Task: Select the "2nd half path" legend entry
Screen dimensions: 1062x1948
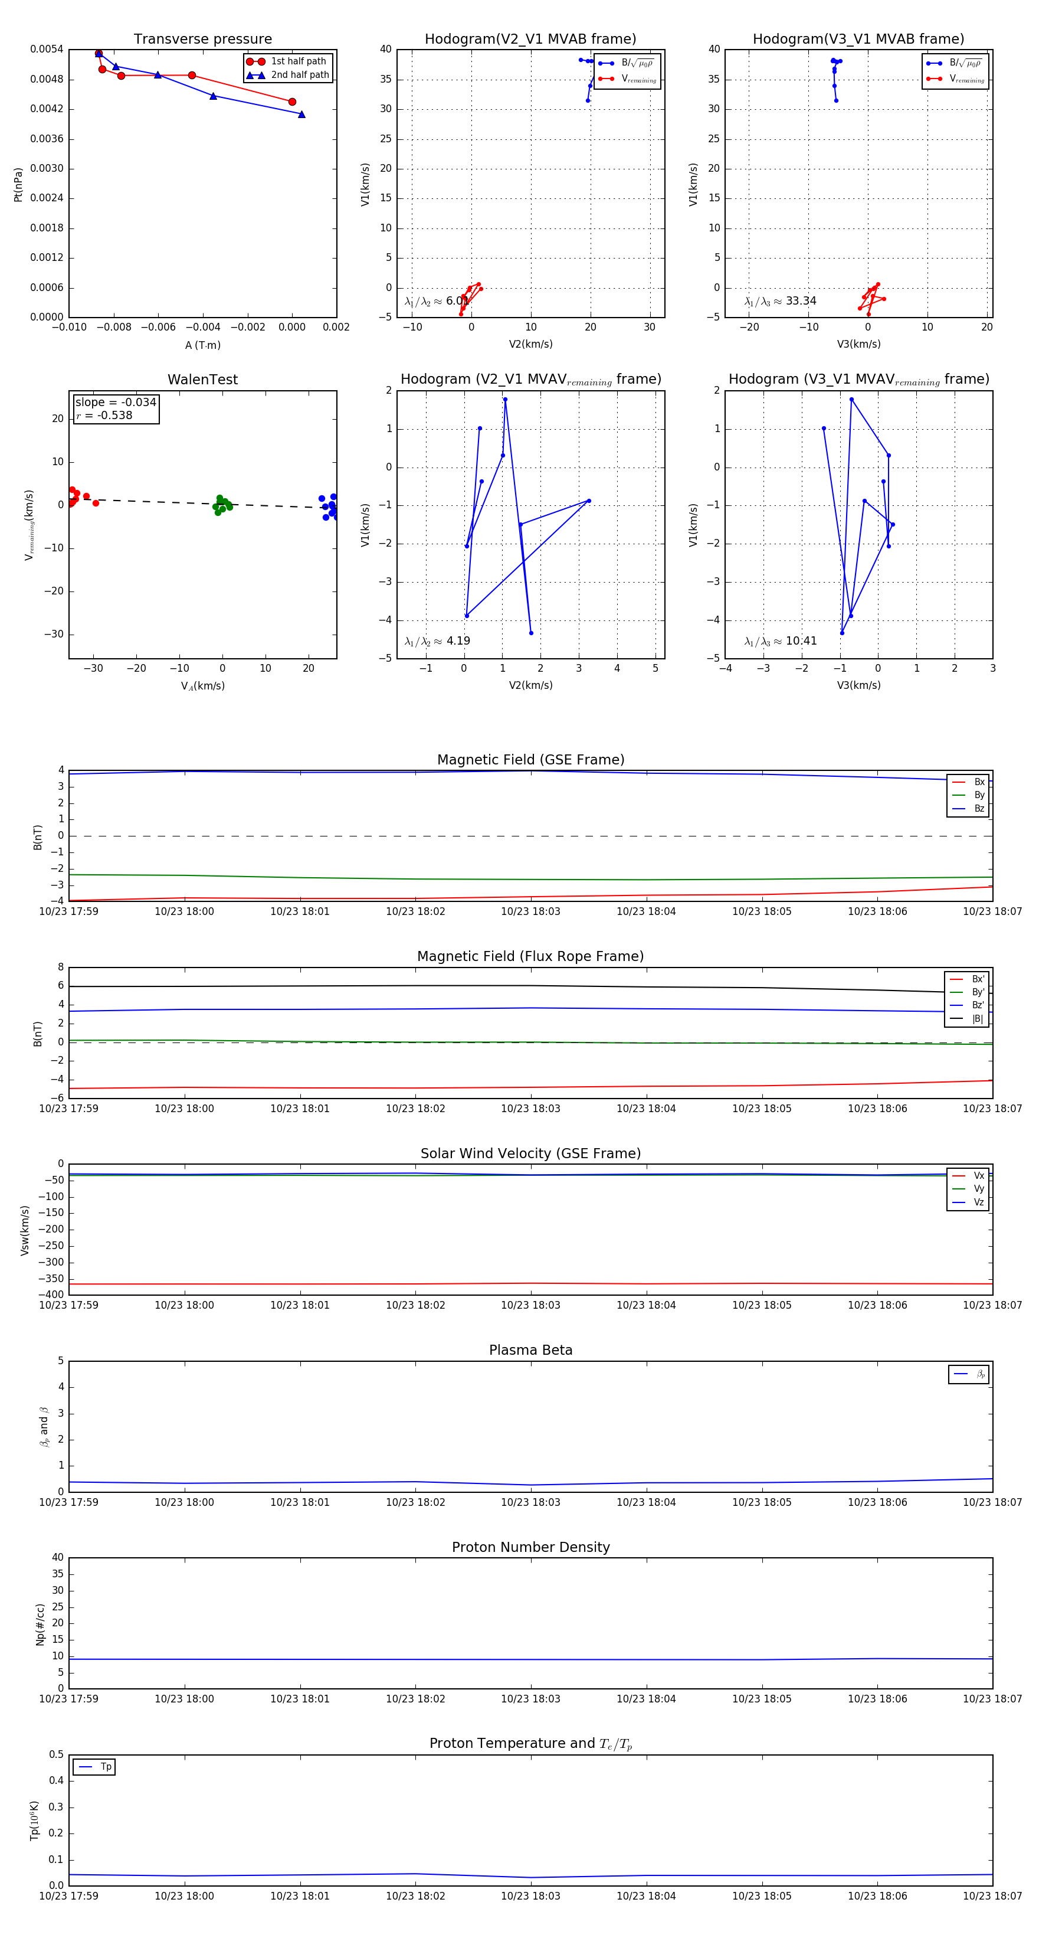Action: coord(287,75)
